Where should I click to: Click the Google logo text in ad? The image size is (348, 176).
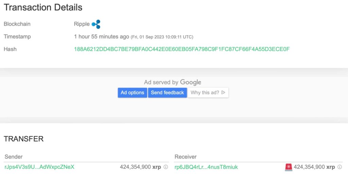click(x=191, y=82)
